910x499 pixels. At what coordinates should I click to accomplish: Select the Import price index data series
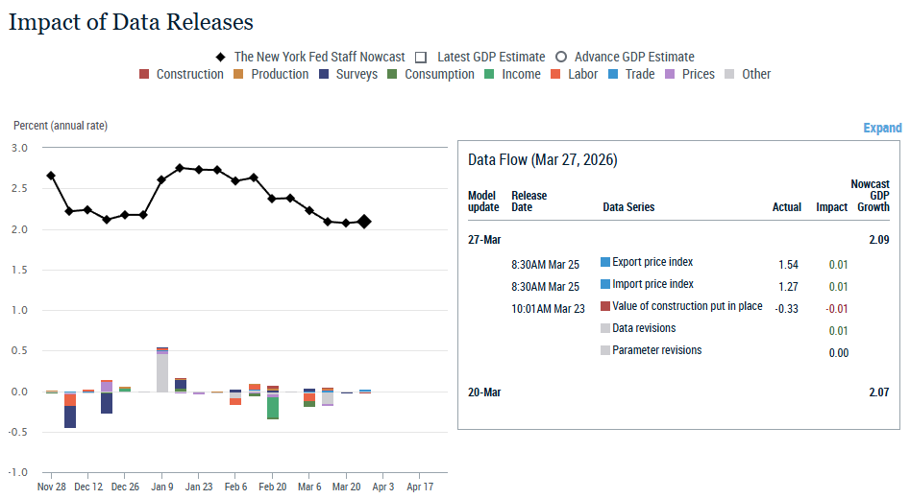[x=652, y=284]
